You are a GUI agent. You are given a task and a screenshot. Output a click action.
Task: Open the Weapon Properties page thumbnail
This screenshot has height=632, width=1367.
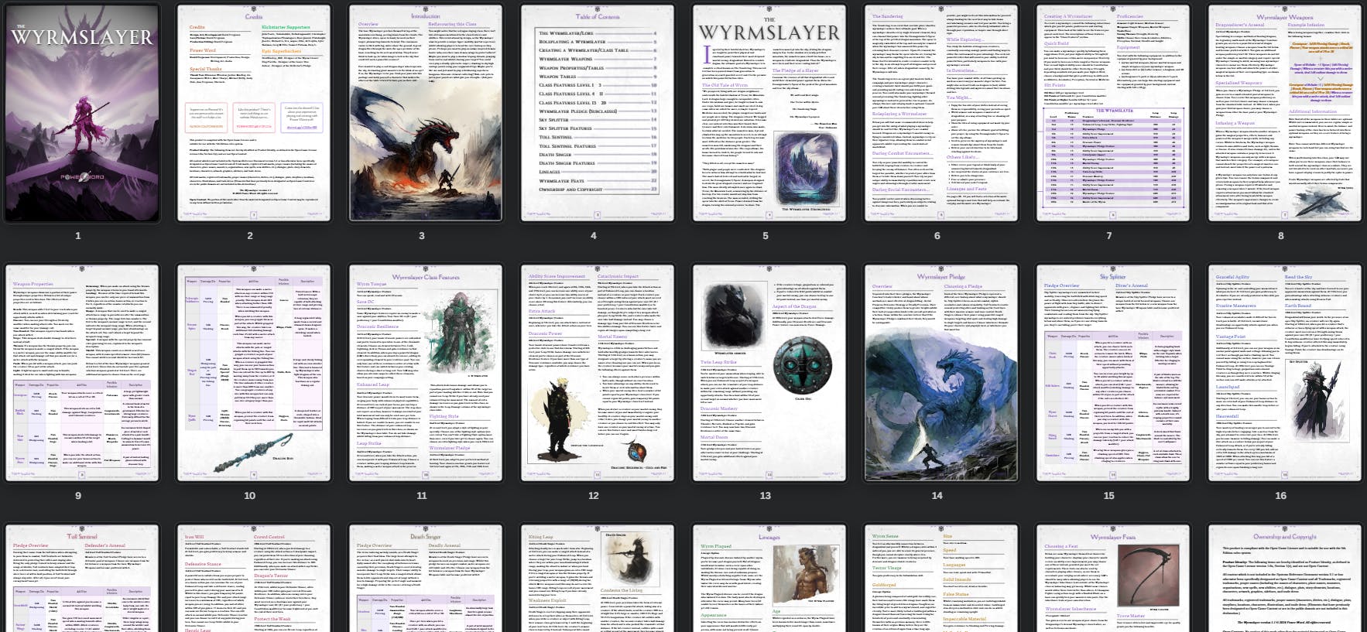[82, 373]
